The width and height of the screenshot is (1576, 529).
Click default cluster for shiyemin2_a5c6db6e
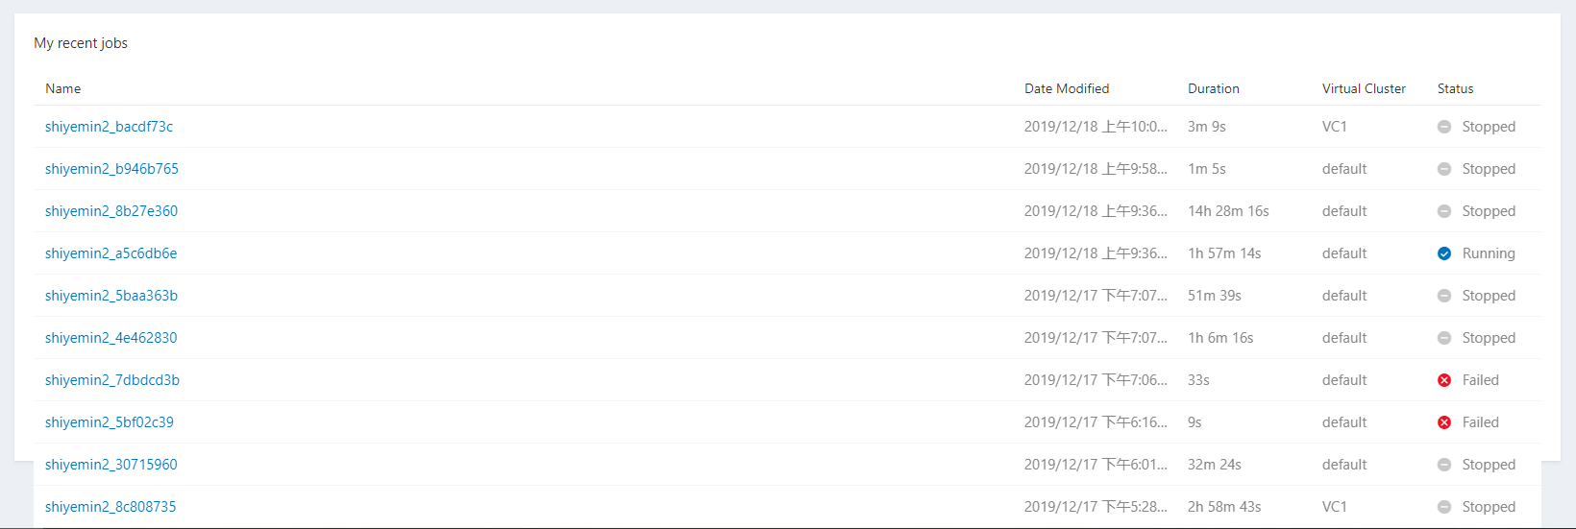[1344, 253]
